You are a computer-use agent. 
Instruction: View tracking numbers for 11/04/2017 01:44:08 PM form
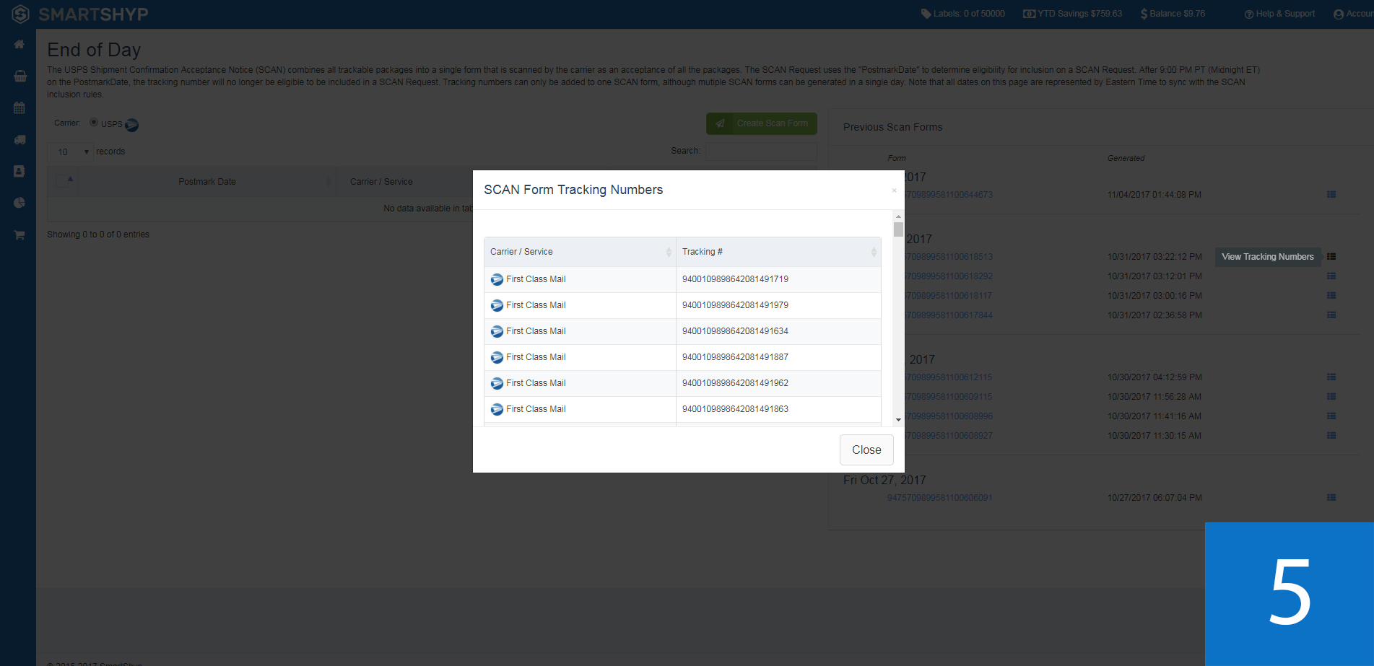tap(1331, 195)
